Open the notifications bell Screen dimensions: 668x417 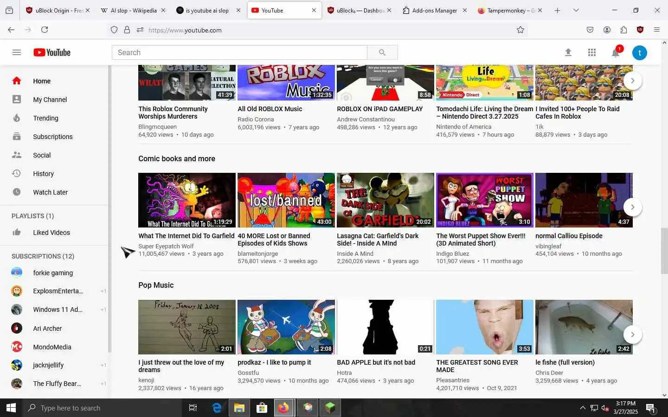coord(616,52)
